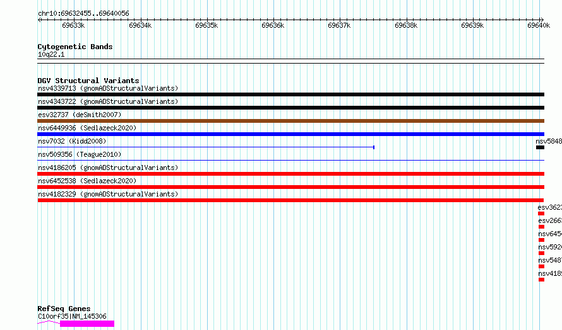Click the small black nsv5848 variant block

(540, 147)
